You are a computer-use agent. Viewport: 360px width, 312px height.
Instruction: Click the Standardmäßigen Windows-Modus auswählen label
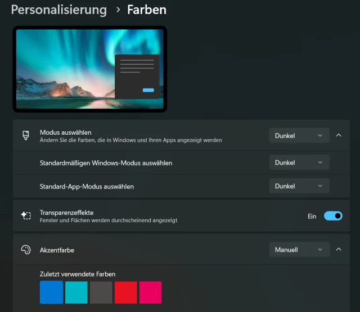tap(106, 163)
